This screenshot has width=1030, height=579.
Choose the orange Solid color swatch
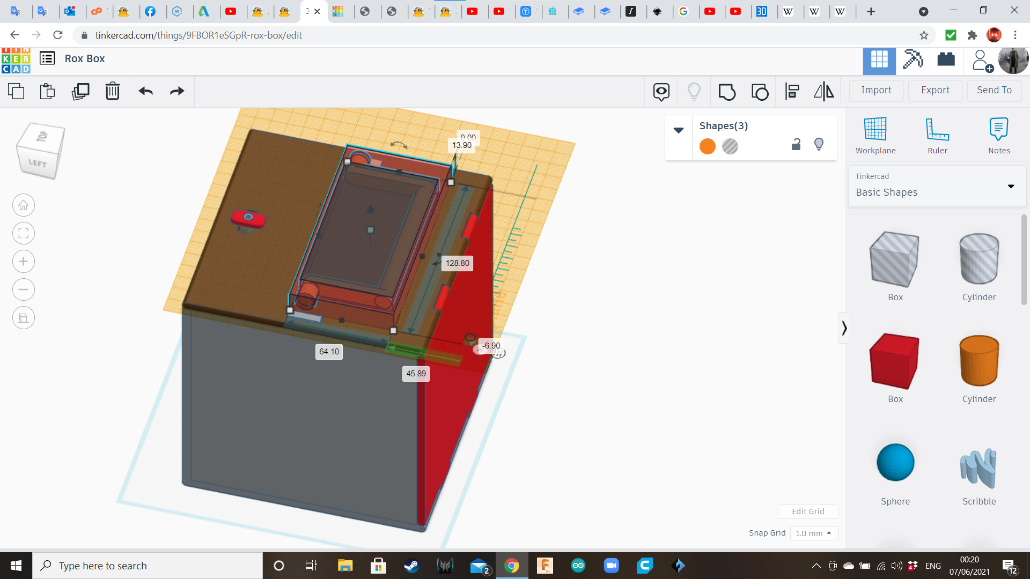click(708, 146)
